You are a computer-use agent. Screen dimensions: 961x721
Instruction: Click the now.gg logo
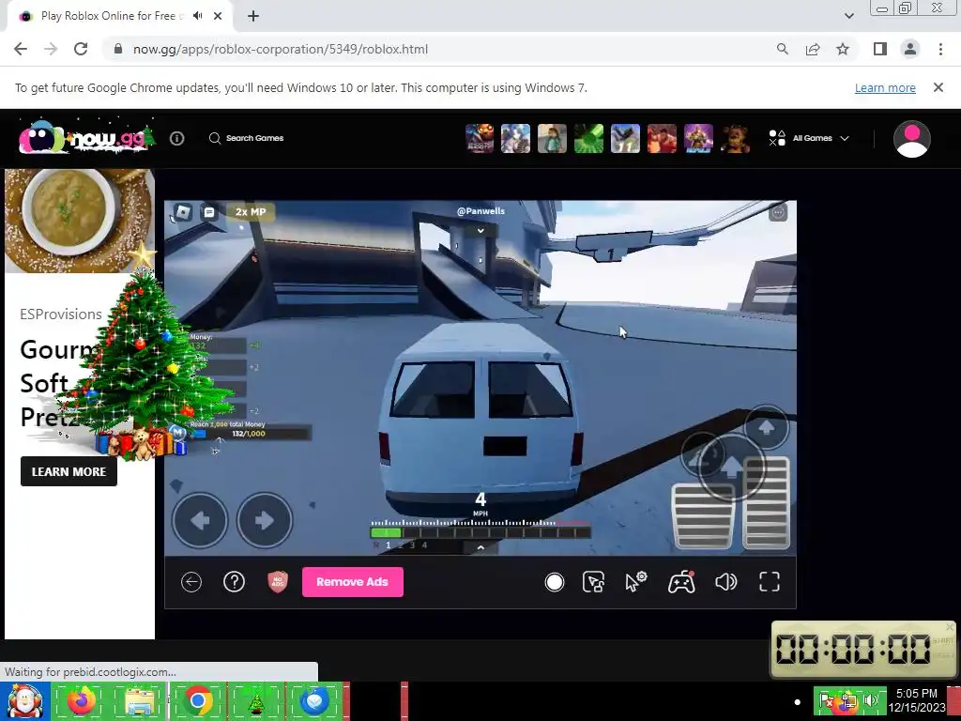click(x=85, y=137)
